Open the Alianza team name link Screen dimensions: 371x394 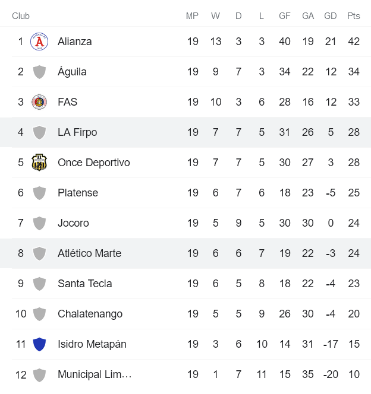click(75, 42)
